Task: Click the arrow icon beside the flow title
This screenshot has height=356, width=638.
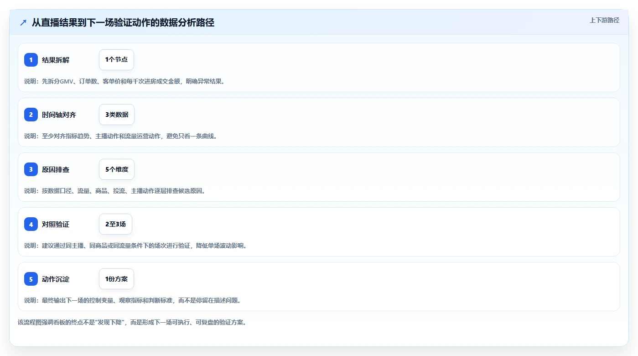Action: 23,22
